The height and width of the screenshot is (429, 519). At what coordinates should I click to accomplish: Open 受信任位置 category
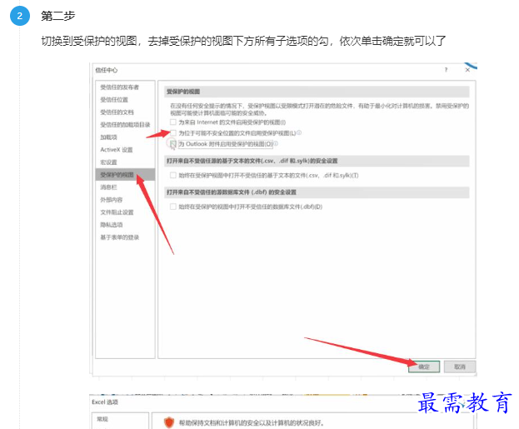click(x=114, y=100)
